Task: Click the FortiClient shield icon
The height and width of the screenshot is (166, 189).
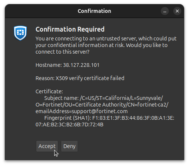Action: [20, 33]
